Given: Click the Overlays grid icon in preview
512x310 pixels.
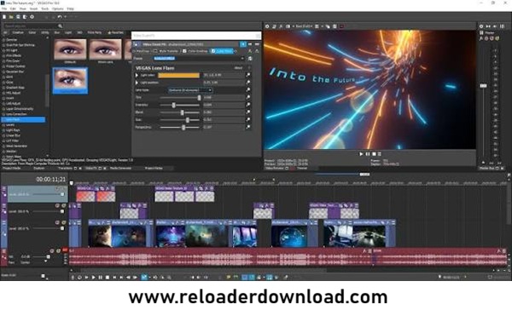Looking at the screenshot, I should tap(317, 26).
